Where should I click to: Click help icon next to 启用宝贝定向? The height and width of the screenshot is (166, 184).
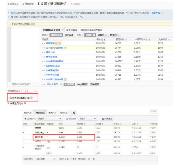(x=25, y=103)
